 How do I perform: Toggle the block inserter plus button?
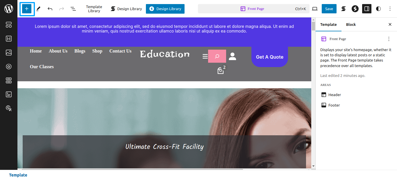27,9
